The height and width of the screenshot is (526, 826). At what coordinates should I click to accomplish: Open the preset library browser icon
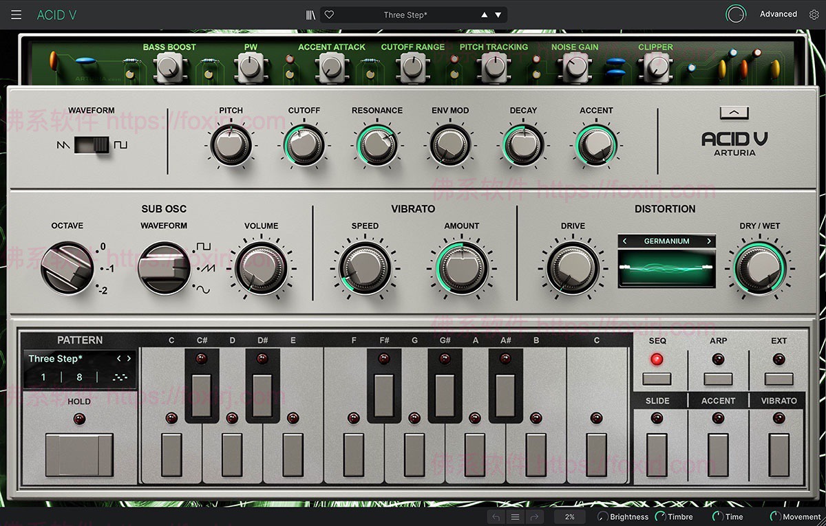pyautogui.click(x=310, y=14)
